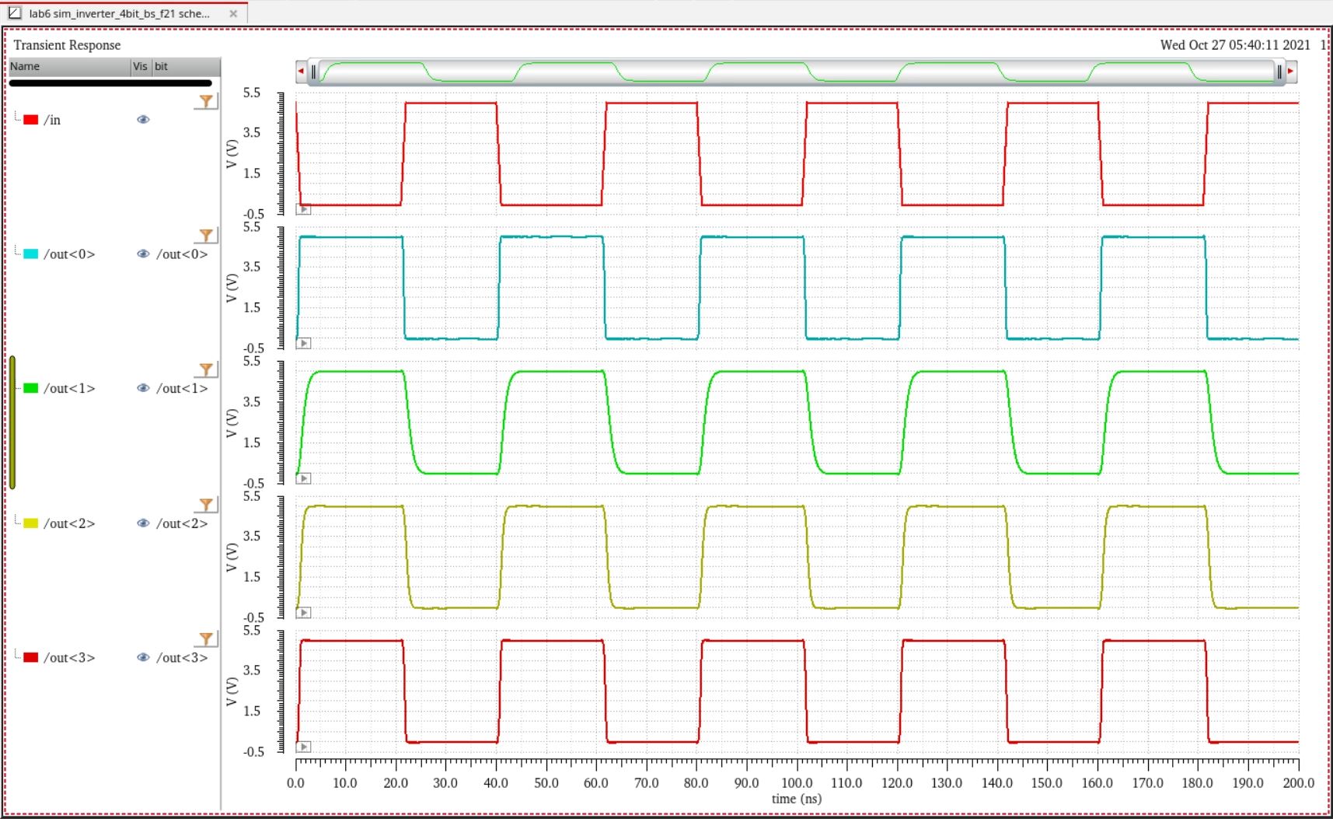Hide the /out<2> trace using eye icon
This screenshot has width=1333, height=819.
[x=143, y=523]
